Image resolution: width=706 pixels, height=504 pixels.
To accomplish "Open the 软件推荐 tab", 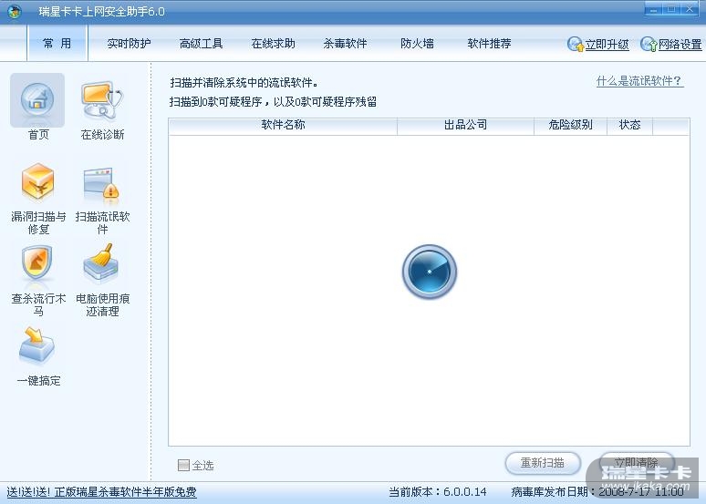I will (x=489, y=44).
